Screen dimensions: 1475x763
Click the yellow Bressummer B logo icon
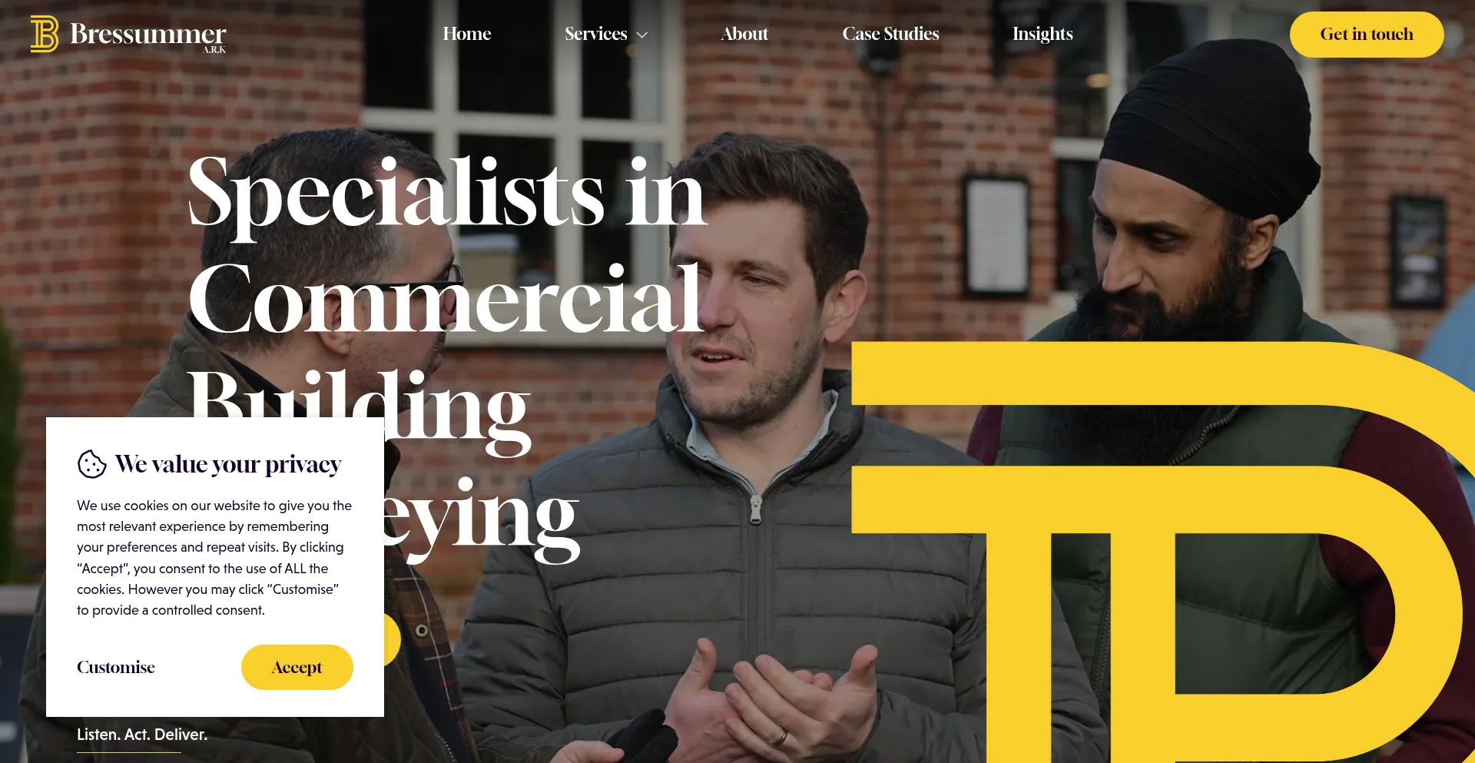point(45,34)
